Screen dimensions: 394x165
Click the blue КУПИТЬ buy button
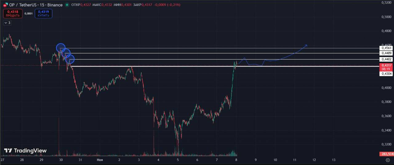(x=43, y=13)
